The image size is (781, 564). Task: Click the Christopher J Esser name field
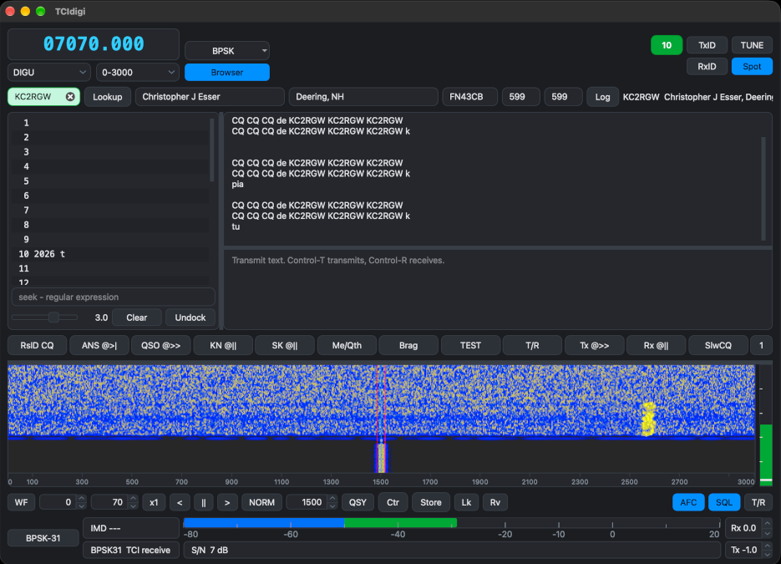pyautogui.click(x=210, y=97)
